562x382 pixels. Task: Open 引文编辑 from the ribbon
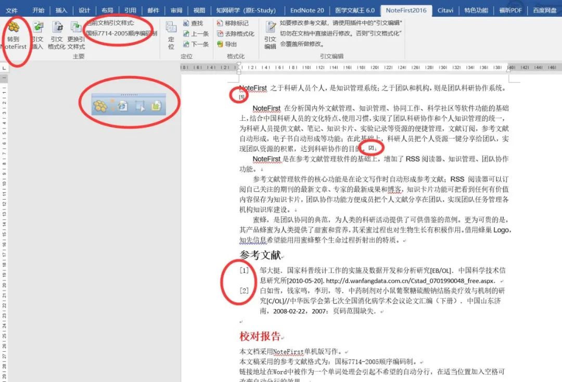tap(270, 35)
